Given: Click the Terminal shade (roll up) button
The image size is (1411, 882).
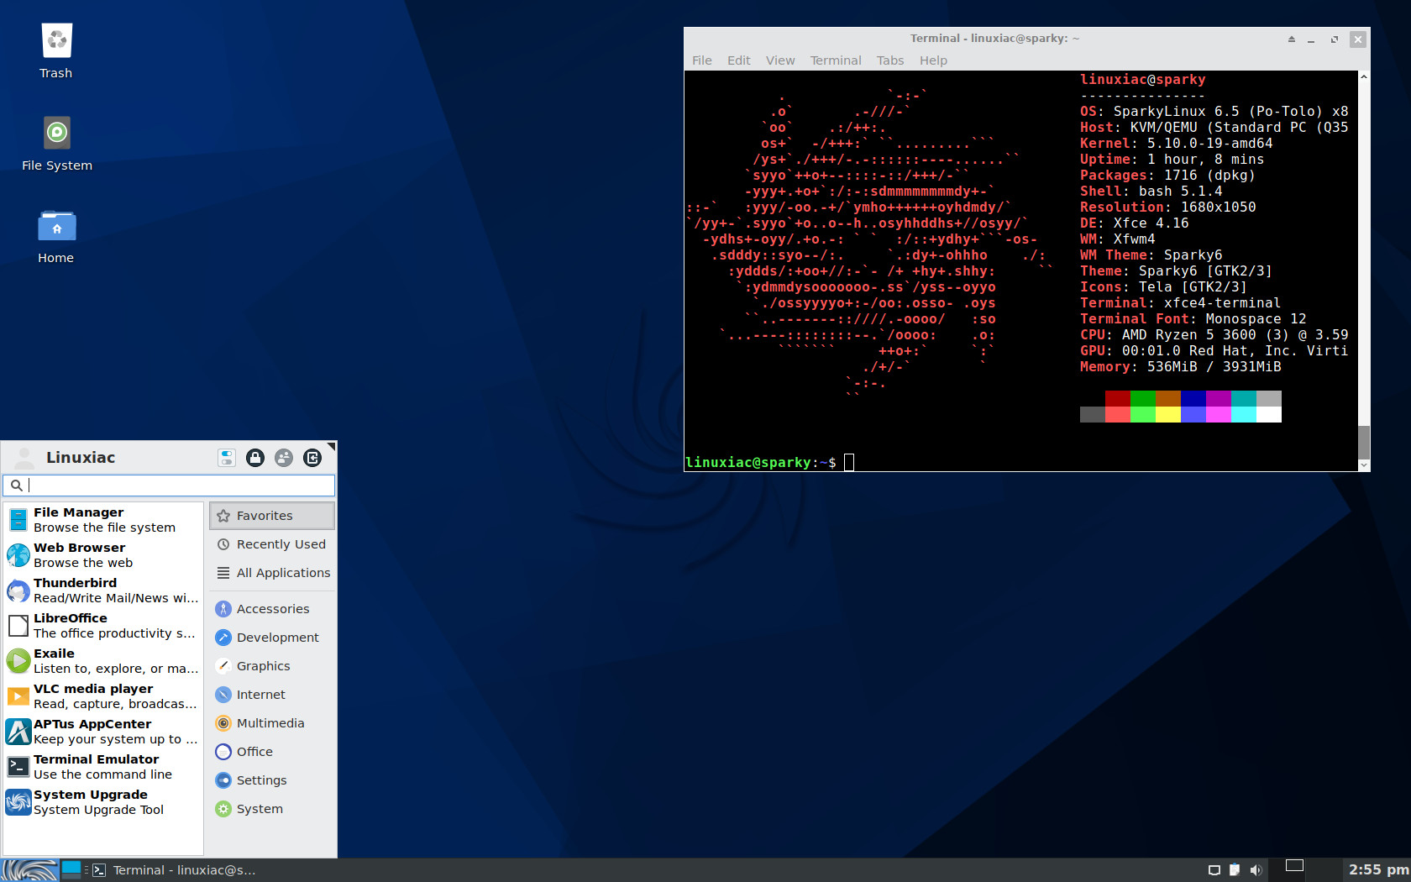Looking at the screenshot, I should coord(1291,39).
